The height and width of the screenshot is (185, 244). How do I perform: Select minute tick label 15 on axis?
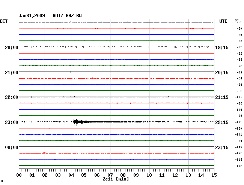[x=214, y=175]
